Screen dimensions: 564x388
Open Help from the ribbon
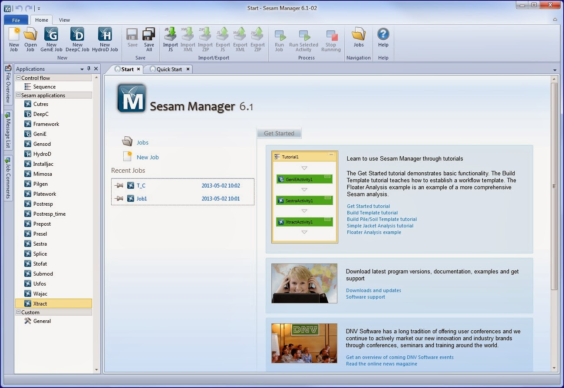(x=383, y=37)
